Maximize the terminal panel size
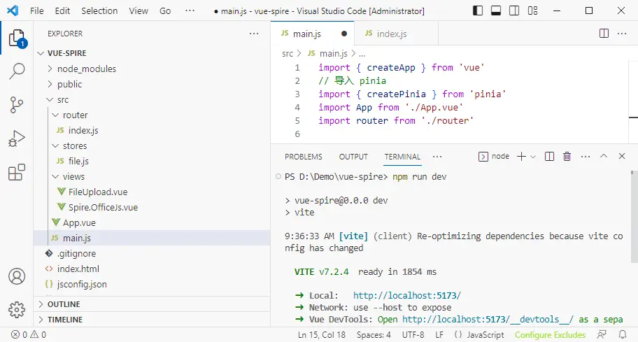The width and height of the screenshot is (638, 342). pyautogui.click(x=603, y=157)
